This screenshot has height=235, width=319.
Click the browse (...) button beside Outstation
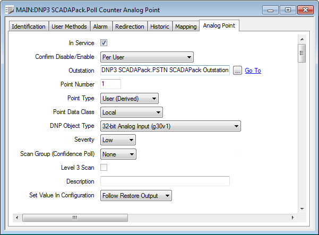tap(237, 71)
